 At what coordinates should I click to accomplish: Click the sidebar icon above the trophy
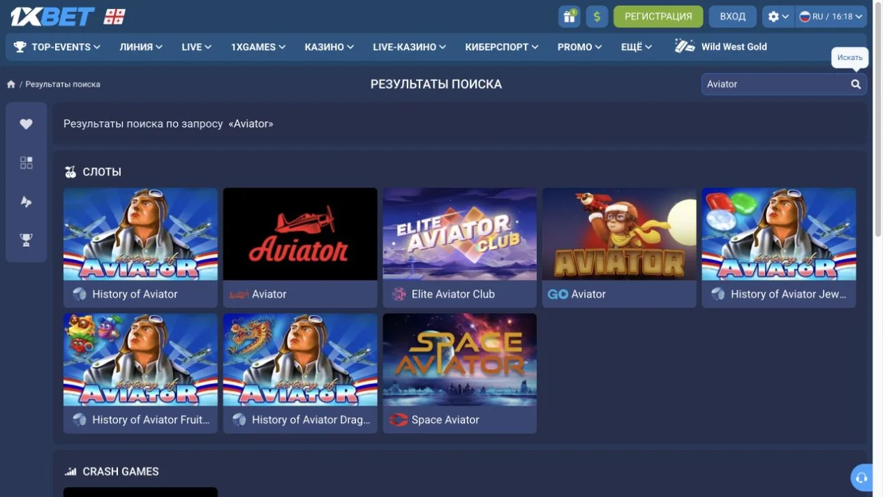pos(26,202)
